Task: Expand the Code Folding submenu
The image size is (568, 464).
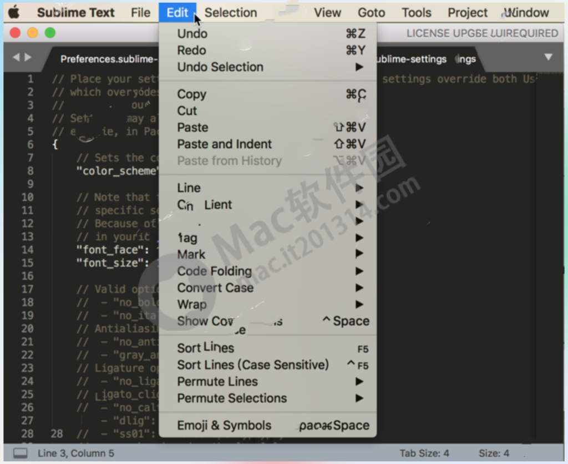Action: coord(268,271)
